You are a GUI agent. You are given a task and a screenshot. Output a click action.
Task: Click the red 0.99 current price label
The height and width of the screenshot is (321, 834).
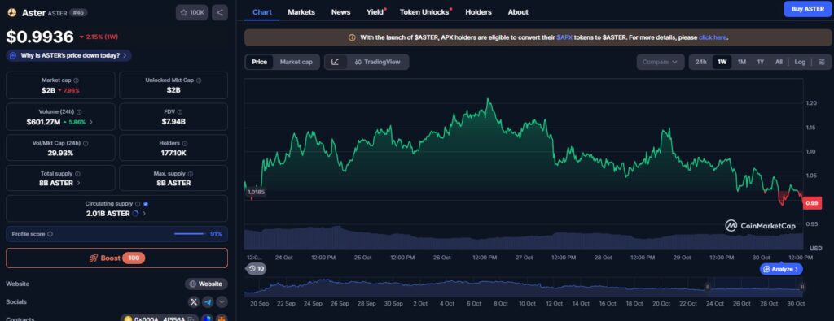[x=812, y=202]
